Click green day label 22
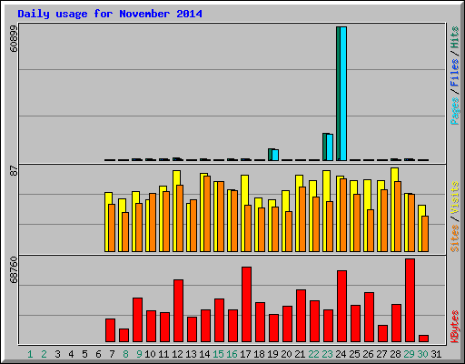Image resolution: width=465 pixels, height=364 pixels. [313, 354]
